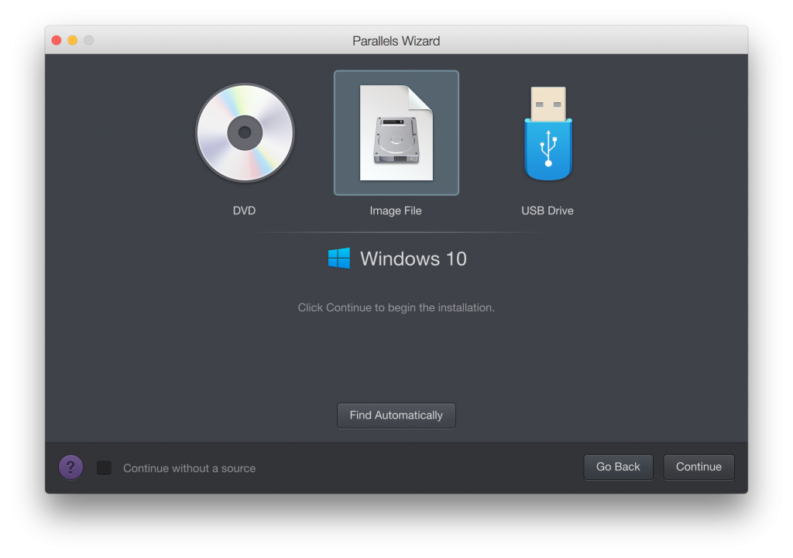Click the Image File label text
Screen dimensions: 793x558
click(396, 210)
